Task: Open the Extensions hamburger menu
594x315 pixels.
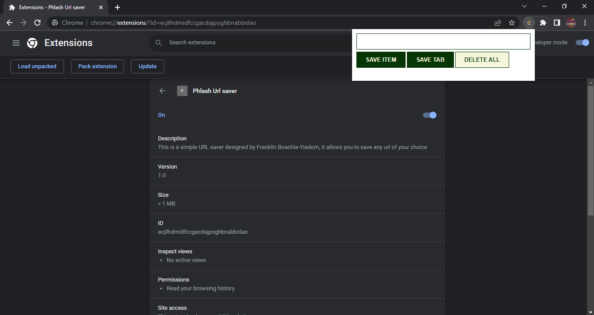Action: (16, 43)
